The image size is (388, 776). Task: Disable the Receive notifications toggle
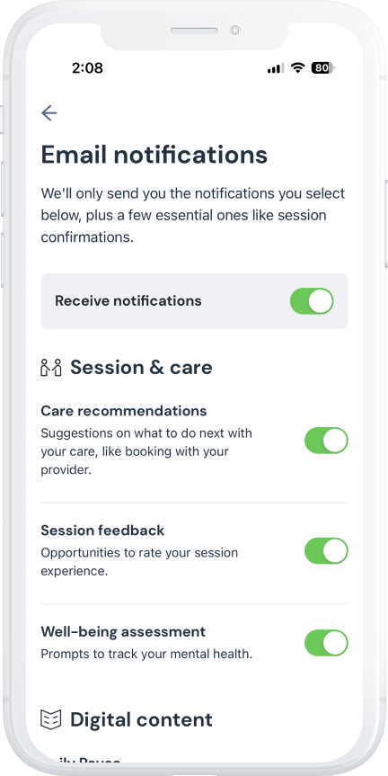point(312,301)
